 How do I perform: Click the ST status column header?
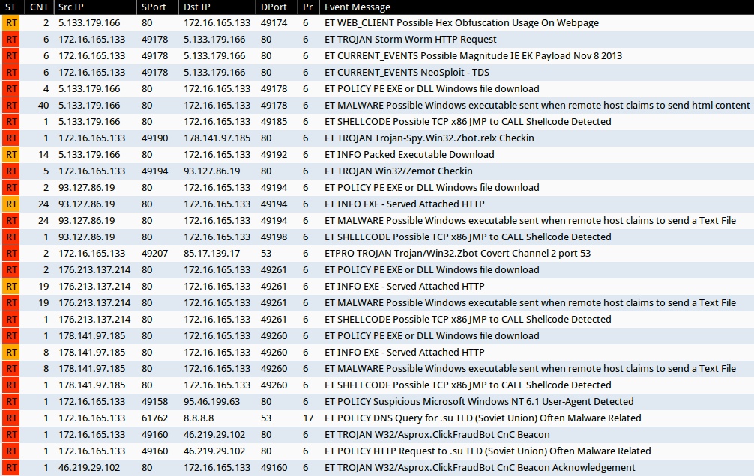(10, 7)
